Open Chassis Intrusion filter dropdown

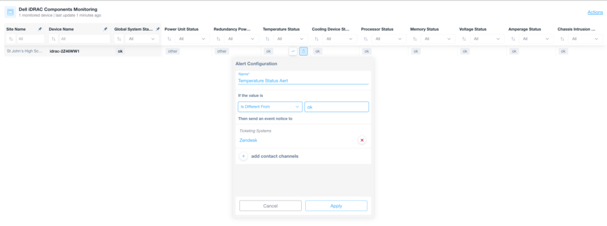[585, 39]
